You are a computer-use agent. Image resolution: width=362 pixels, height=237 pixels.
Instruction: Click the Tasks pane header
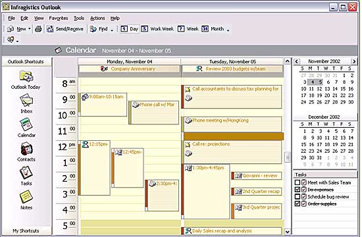[x=325, y=174]
